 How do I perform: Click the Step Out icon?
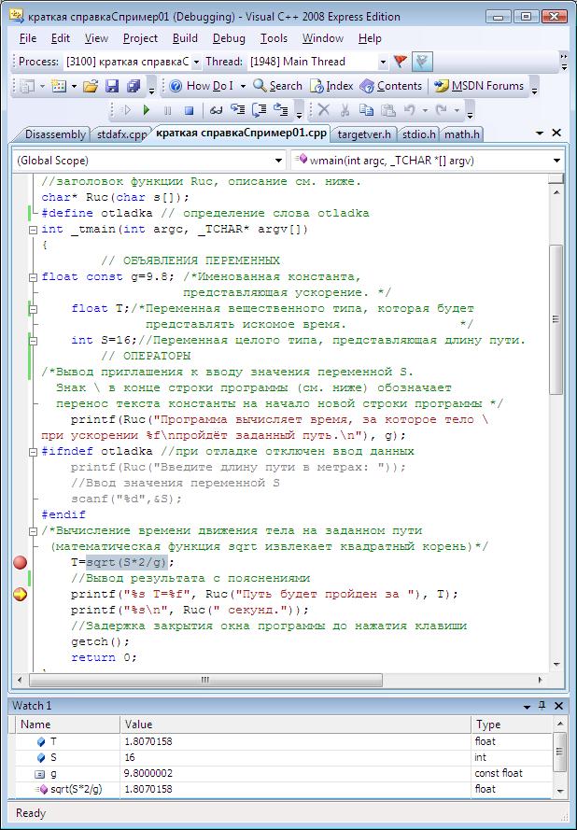click(280, 110)
